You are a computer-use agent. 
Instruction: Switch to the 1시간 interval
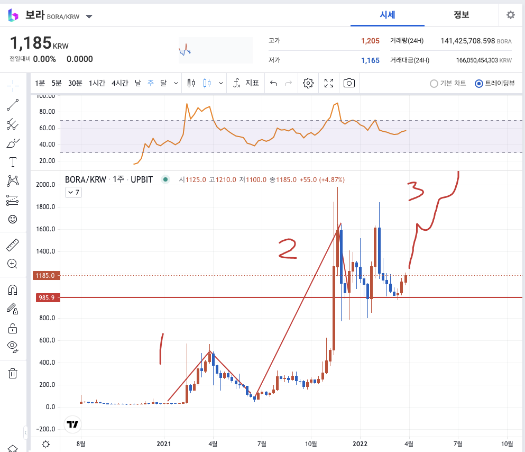pyautogui.click(x=97, y=83)
